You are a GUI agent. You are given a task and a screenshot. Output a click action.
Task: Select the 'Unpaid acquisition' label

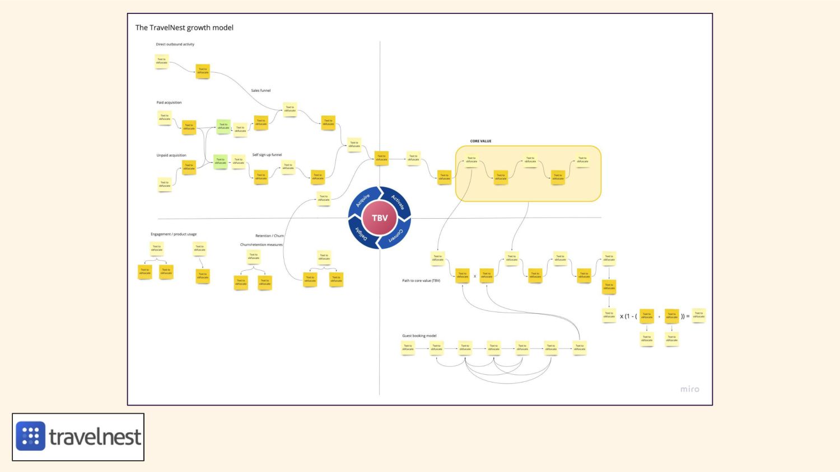click(171, 155)
